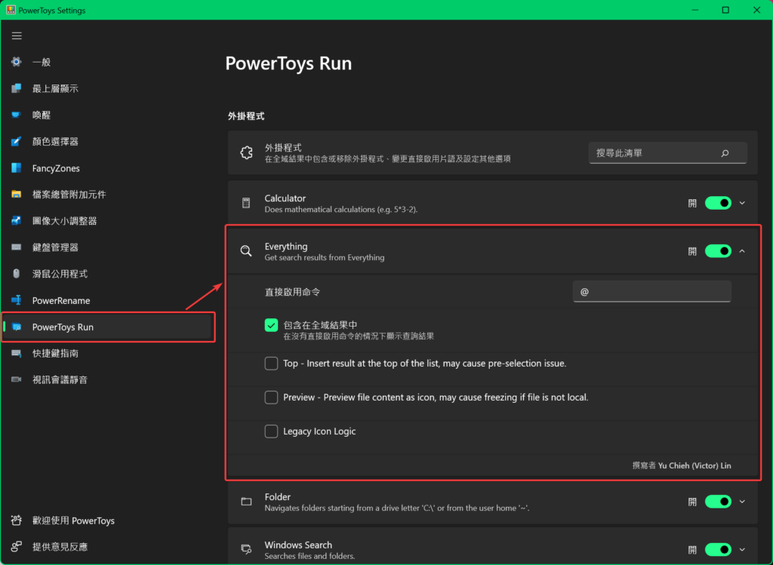Click the Calculator plugin title text
This screenshot has width=773, height=565.
point(285,198)
